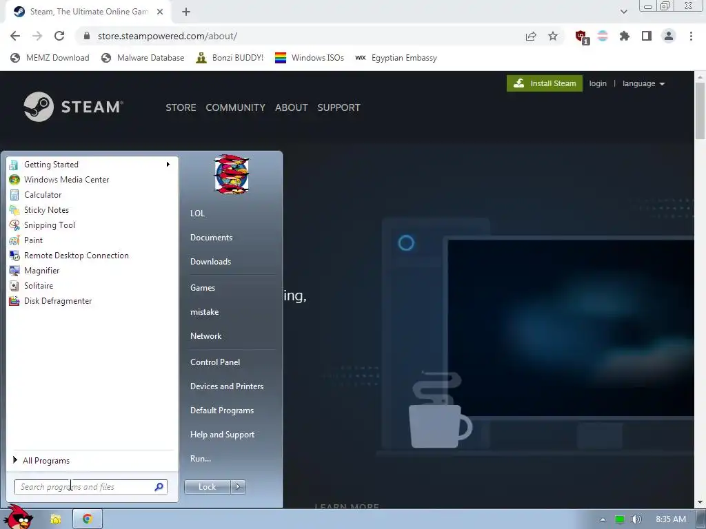
Task: Open the Steam language dropdown
Action: (x=643, y=83)
